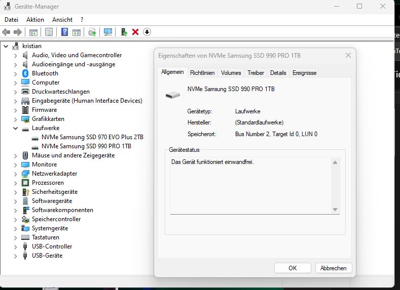Click the OK button
The height and width of the screenshot is (290, 400).
[293, 268]
